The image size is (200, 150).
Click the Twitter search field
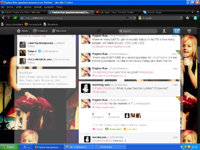coord(138,31)
